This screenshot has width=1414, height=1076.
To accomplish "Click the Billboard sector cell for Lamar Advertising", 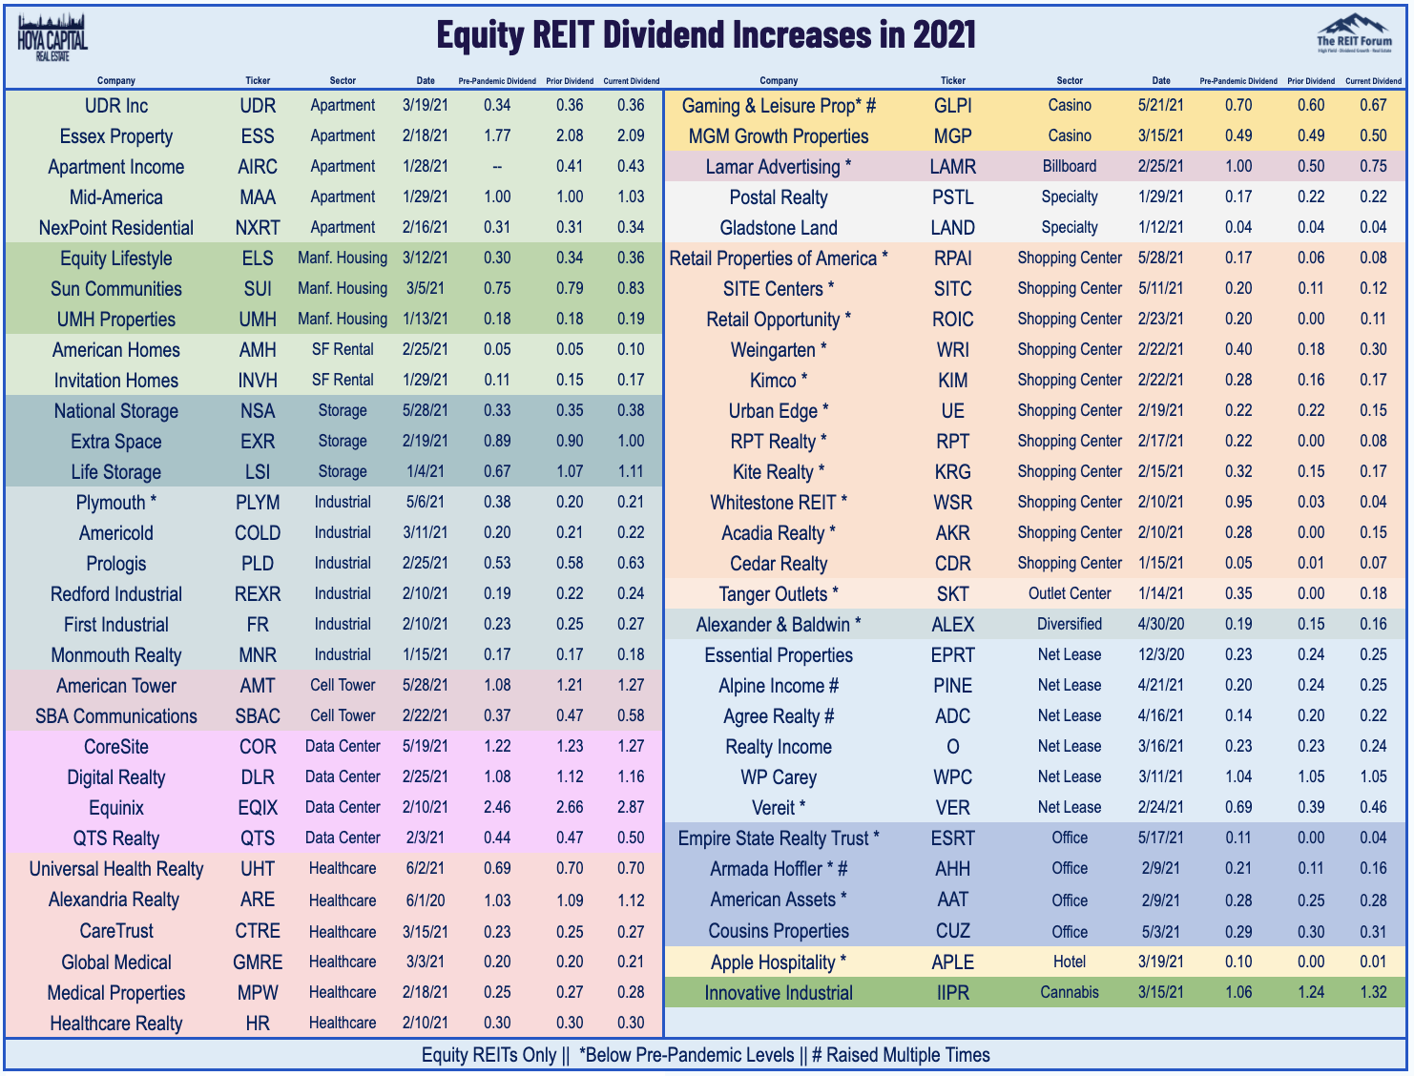I will pyautogui.click(x=1070, y=166).
